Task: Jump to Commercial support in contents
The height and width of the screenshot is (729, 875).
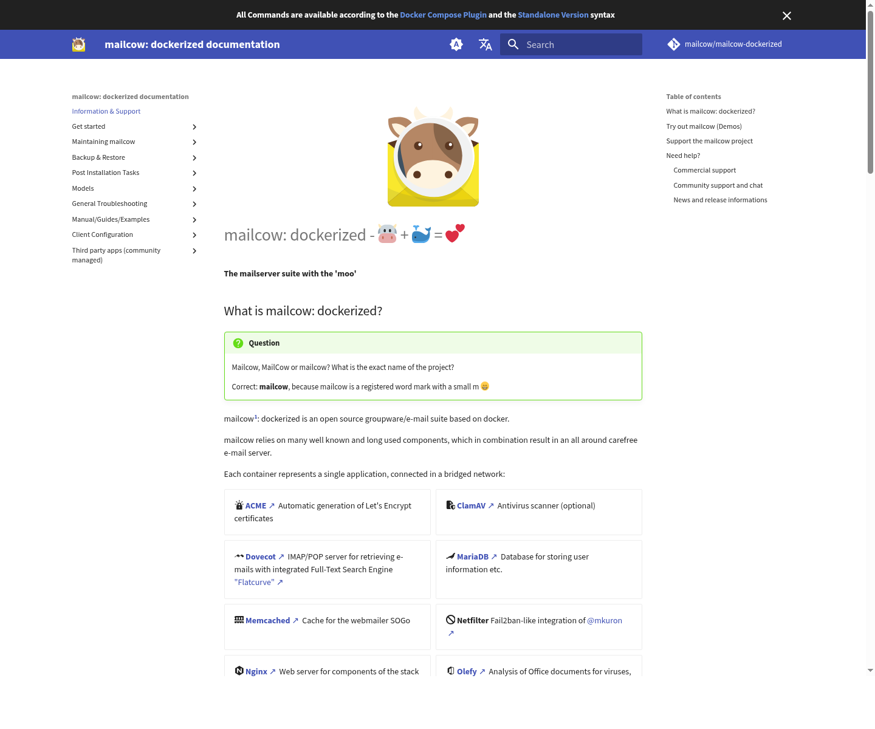Action: pos(704,170)
